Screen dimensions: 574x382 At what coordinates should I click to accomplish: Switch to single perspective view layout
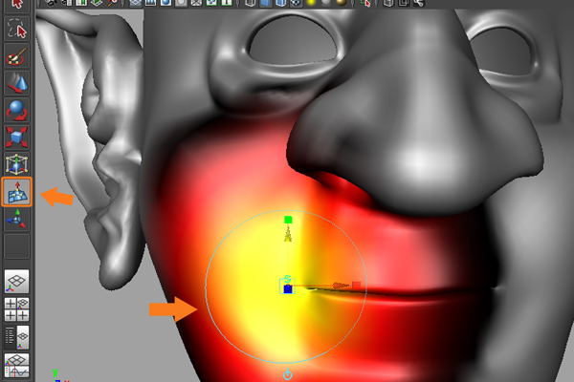pos(17,282)
